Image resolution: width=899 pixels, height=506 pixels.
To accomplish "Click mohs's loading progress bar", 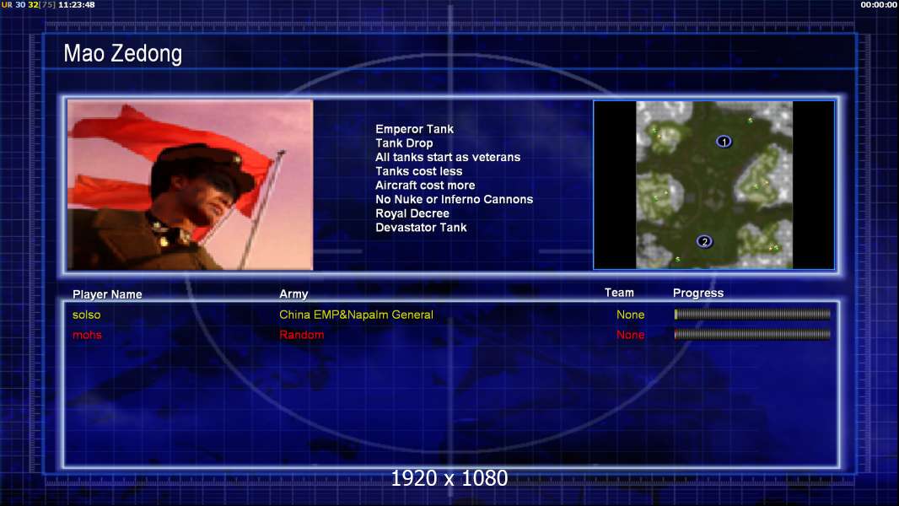I will 752,334.
